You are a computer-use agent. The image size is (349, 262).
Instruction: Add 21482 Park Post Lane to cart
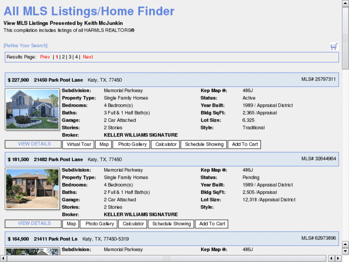[212, 224]
